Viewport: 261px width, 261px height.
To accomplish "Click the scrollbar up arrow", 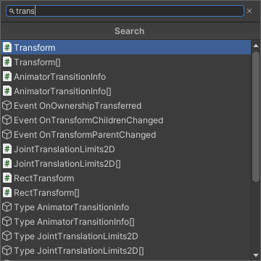I will point(256,46).
